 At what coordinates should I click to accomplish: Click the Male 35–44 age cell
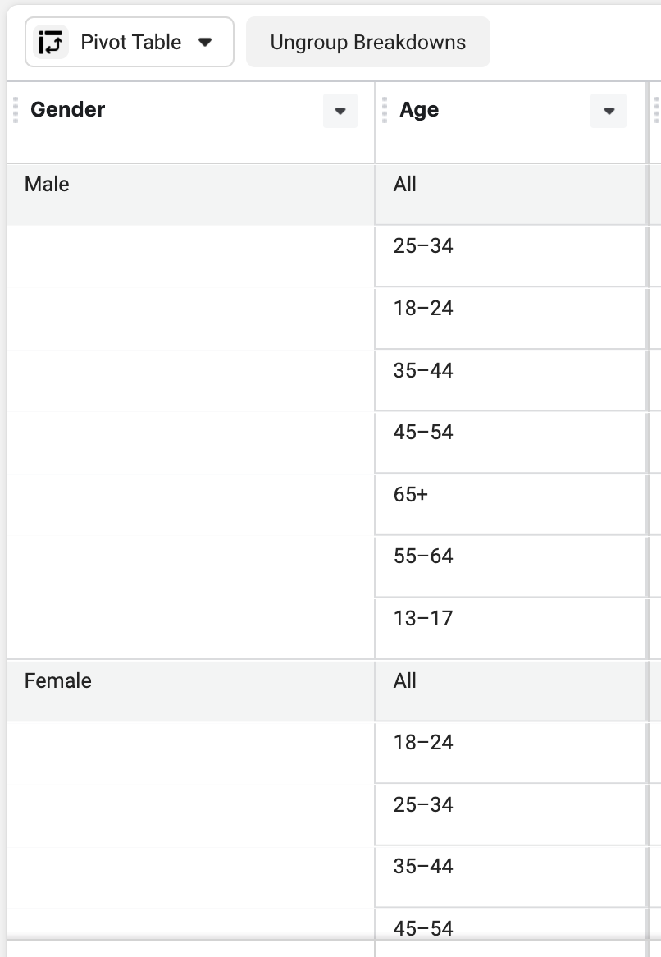point(423,371)
